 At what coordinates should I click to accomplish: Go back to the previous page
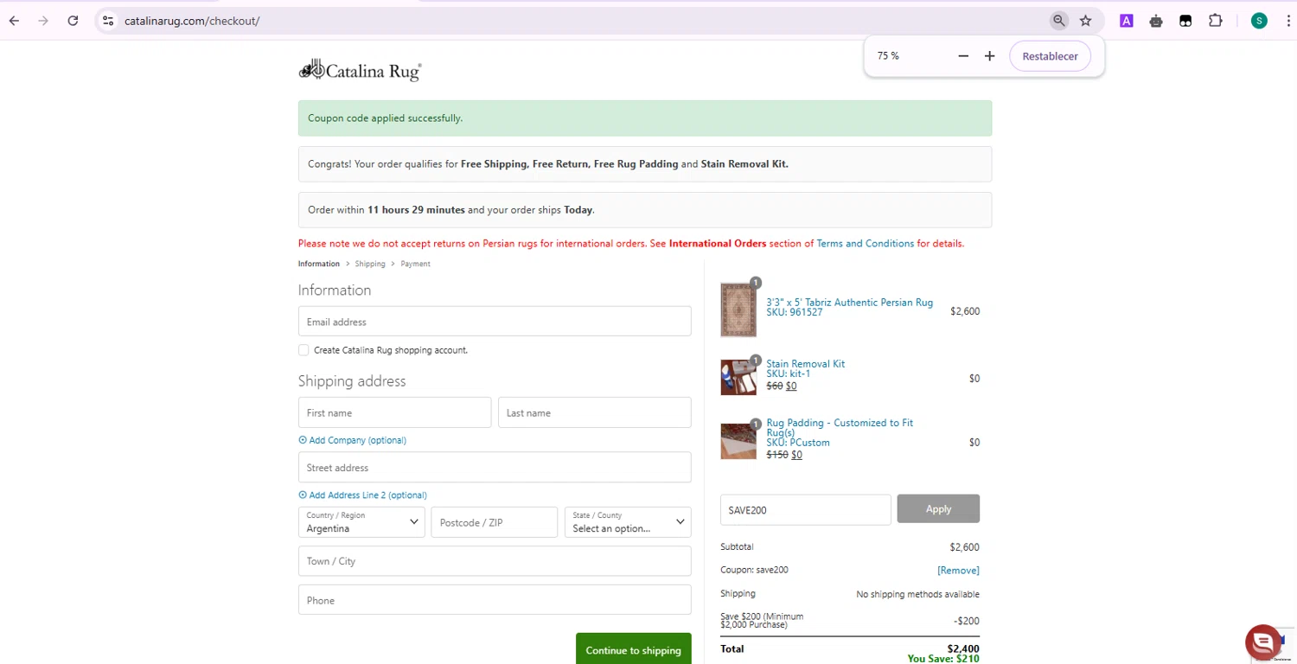[14, 21]
